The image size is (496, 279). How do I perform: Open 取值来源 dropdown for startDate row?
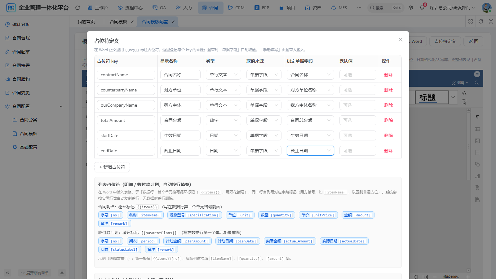pos(264,135)
